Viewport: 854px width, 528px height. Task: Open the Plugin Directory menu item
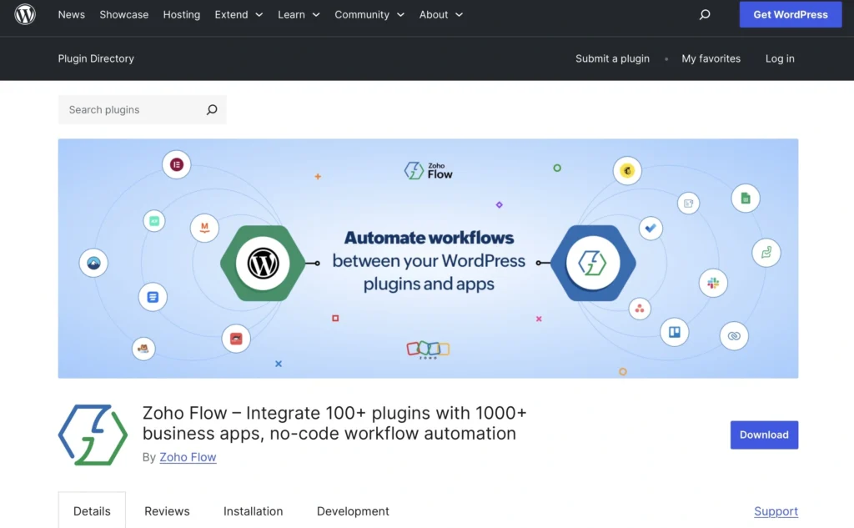95,58
